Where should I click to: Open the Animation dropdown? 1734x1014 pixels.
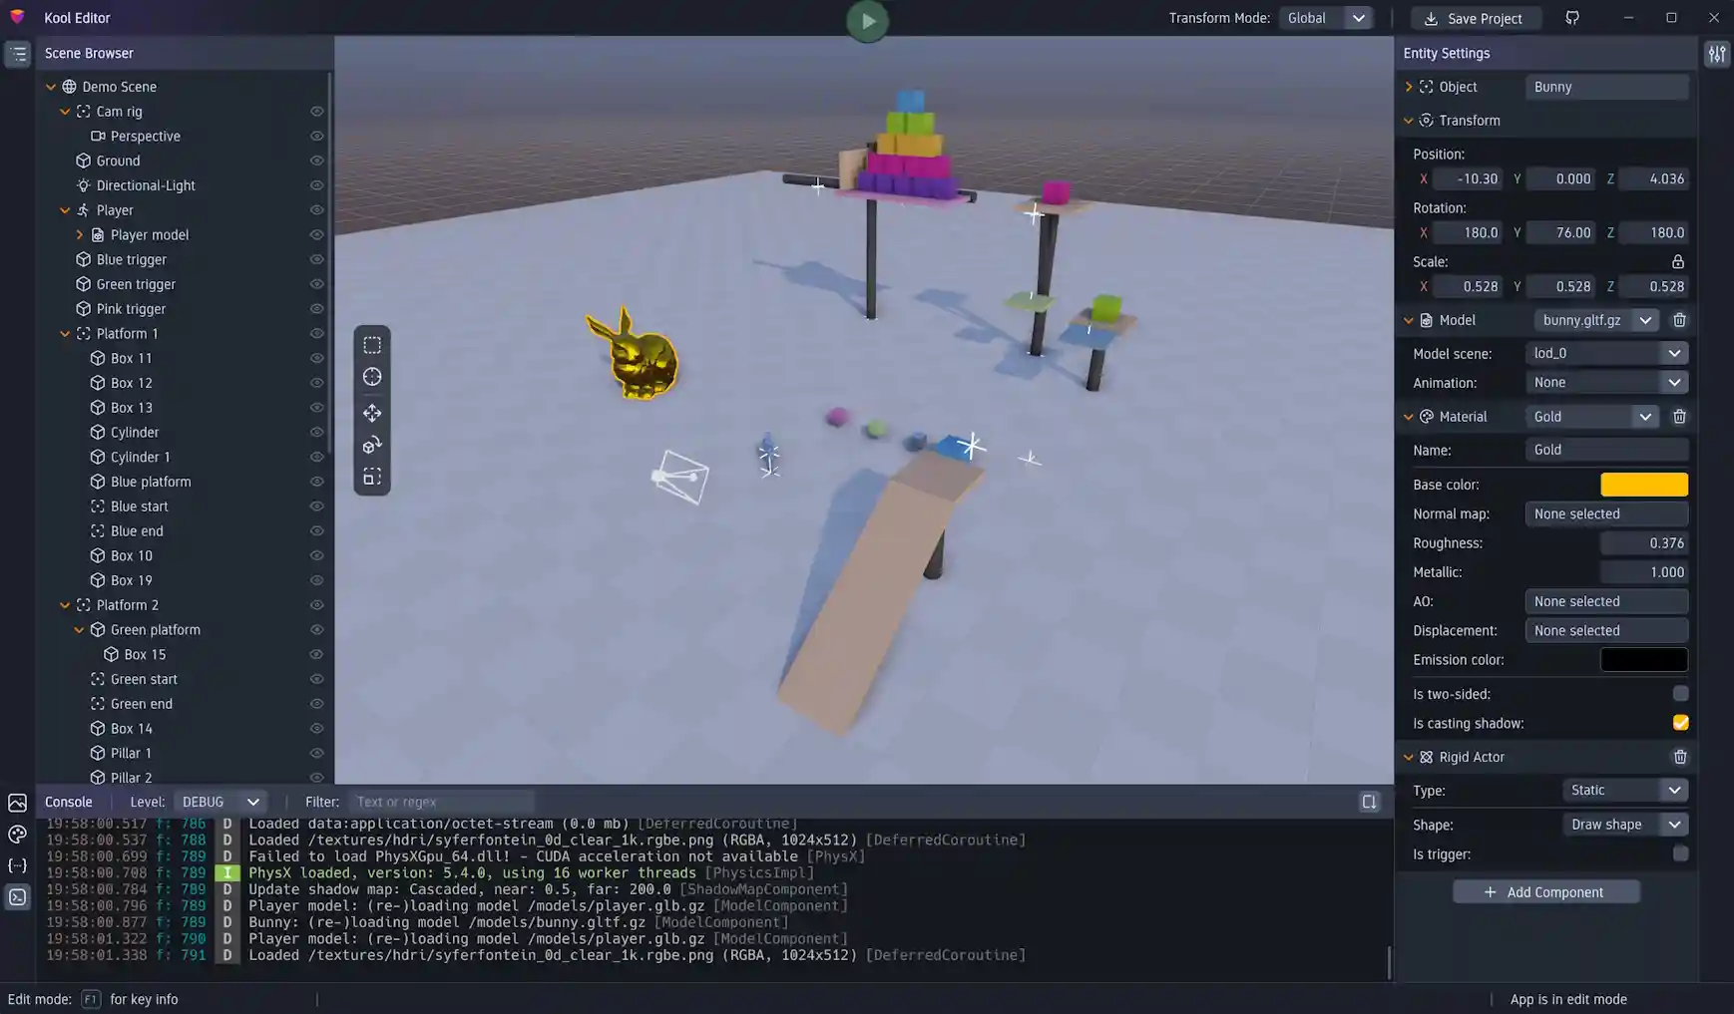coord(1606,383)
